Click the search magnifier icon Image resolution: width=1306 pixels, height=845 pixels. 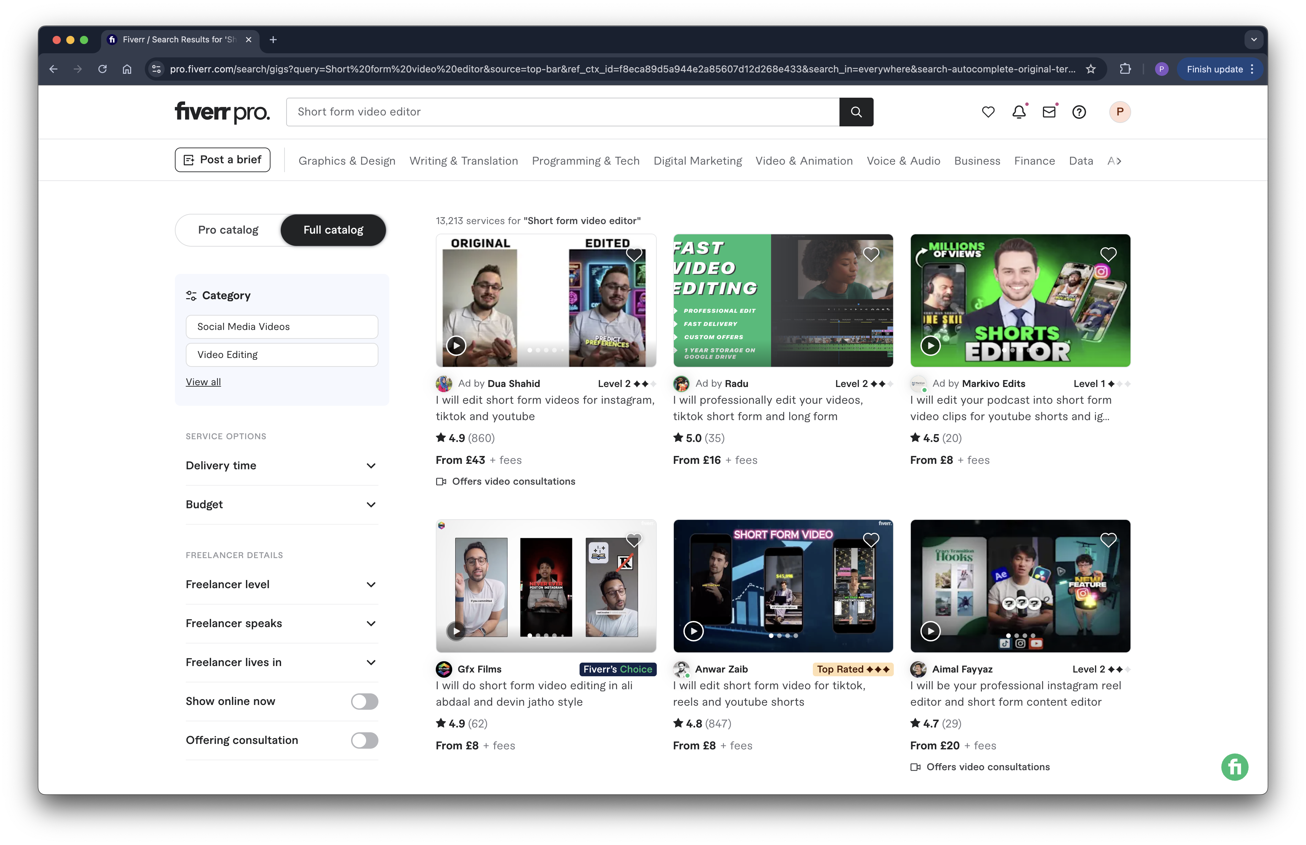click(856, 112)
